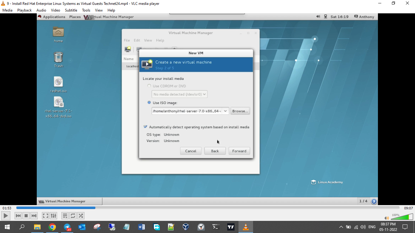
Task: Open Edit menu in Virtual Machine Manager
Action: click(137, 40)
